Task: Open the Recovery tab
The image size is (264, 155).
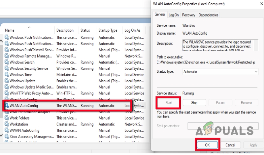Action: click(188, 15)
